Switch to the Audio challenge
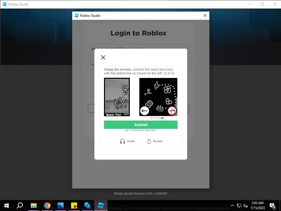The height and width of the screenshot is (211, 281). pyautogui.click(x=127, y=141)
